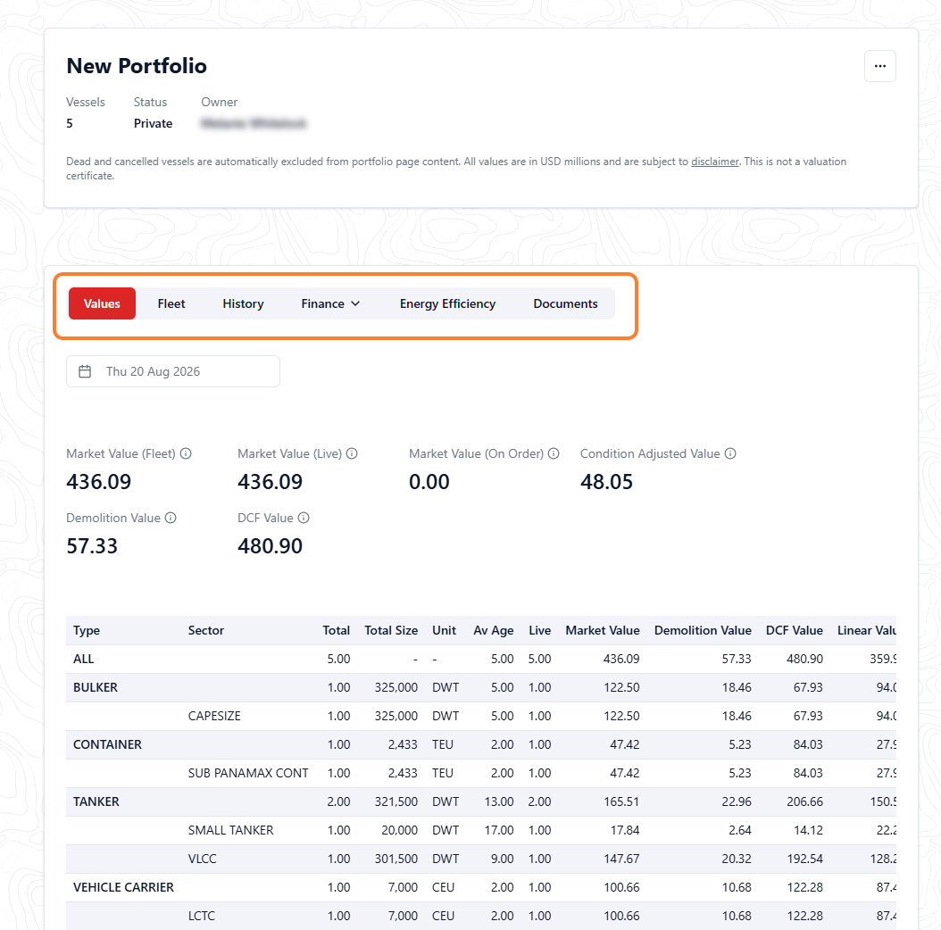The height and width of the screenshot is (930, 941).
Task: Click the Demolition Value column header
Action: tap(703, 630)
